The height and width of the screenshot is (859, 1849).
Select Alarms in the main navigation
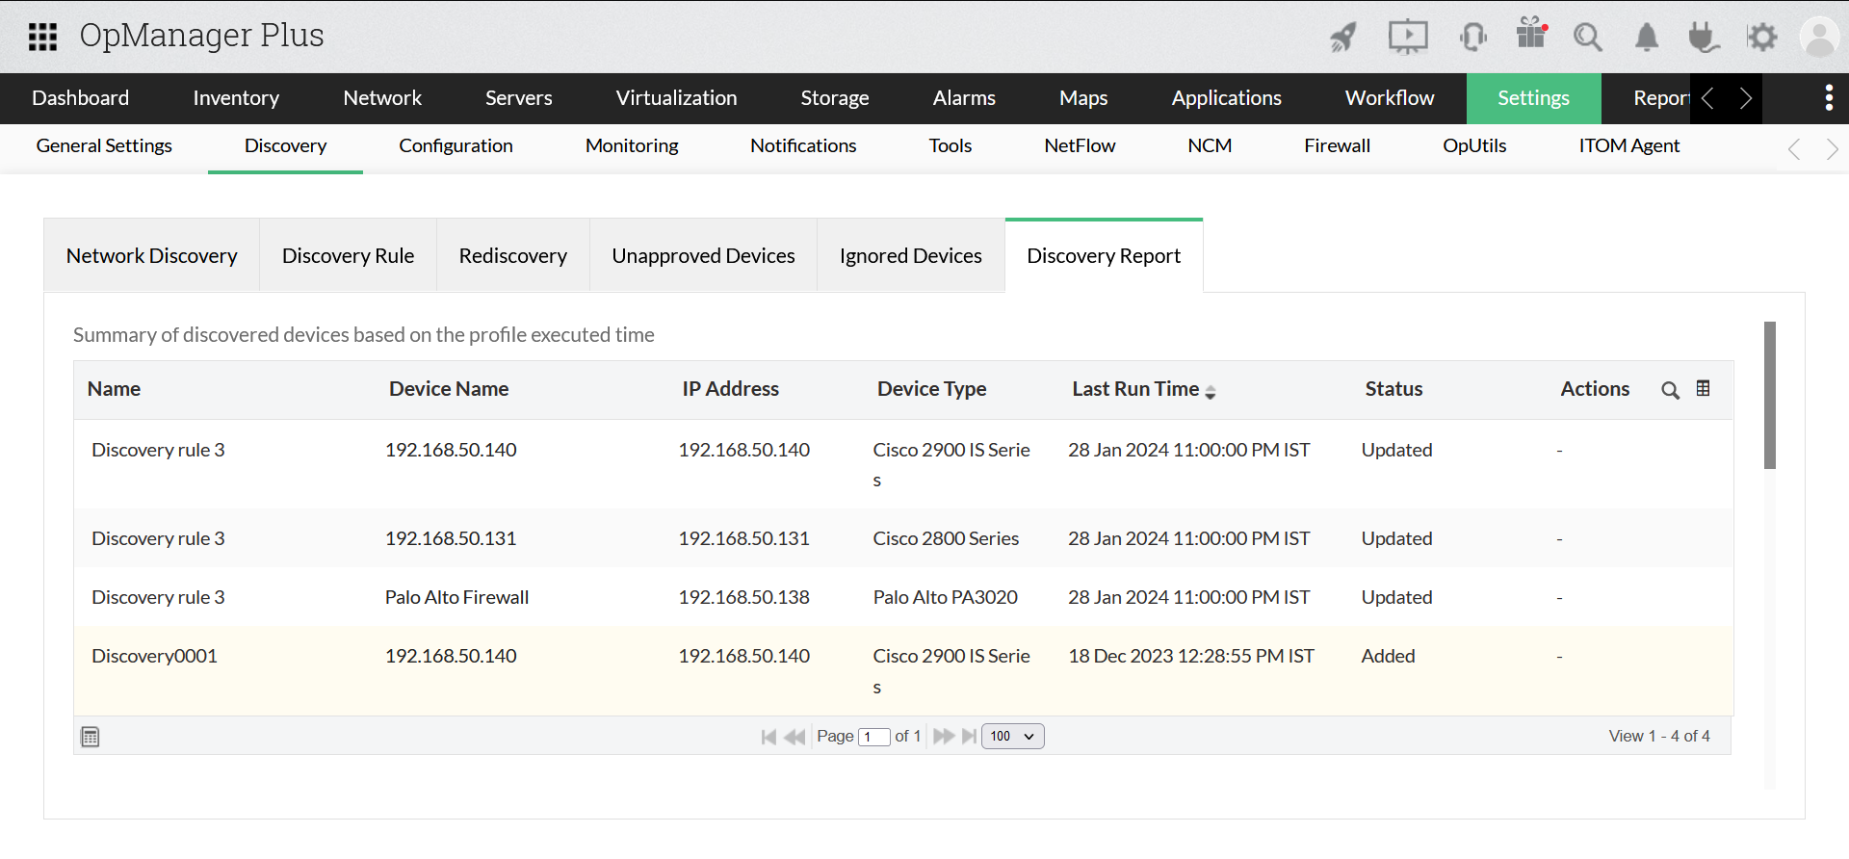coord(963,98)
